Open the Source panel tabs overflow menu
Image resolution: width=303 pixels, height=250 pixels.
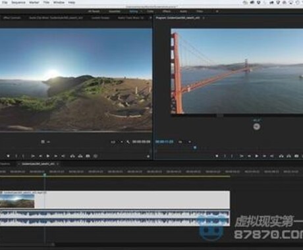coord(151,18)
